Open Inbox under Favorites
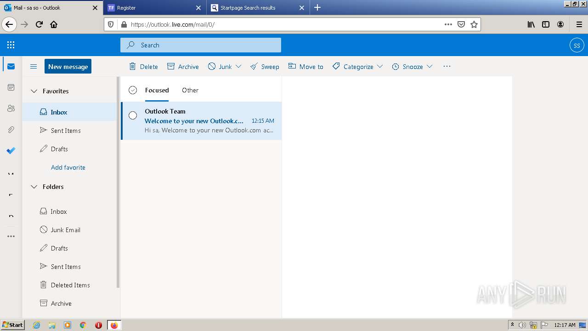Screen dimensions: 588x331 [69, 112]
